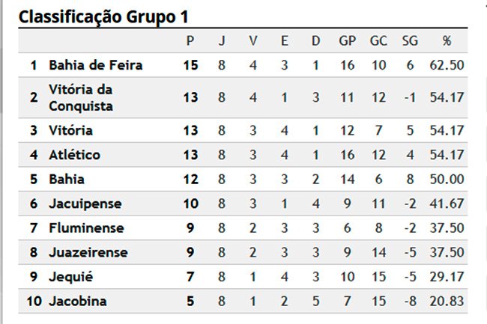Click the Jequié team name
This screenshot has width=487, height=324.
(71, 277)
